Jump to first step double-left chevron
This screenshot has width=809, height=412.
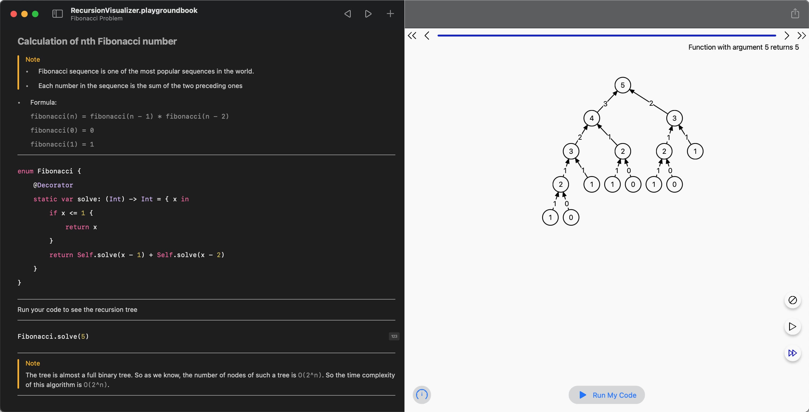[412, 36]
